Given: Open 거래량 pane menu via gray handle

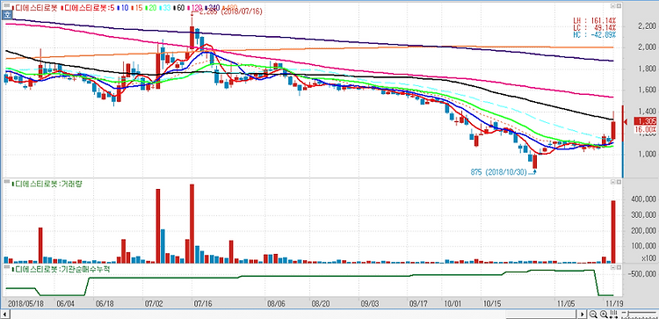Looking at the screenshot, I should [x=7, y=181].
